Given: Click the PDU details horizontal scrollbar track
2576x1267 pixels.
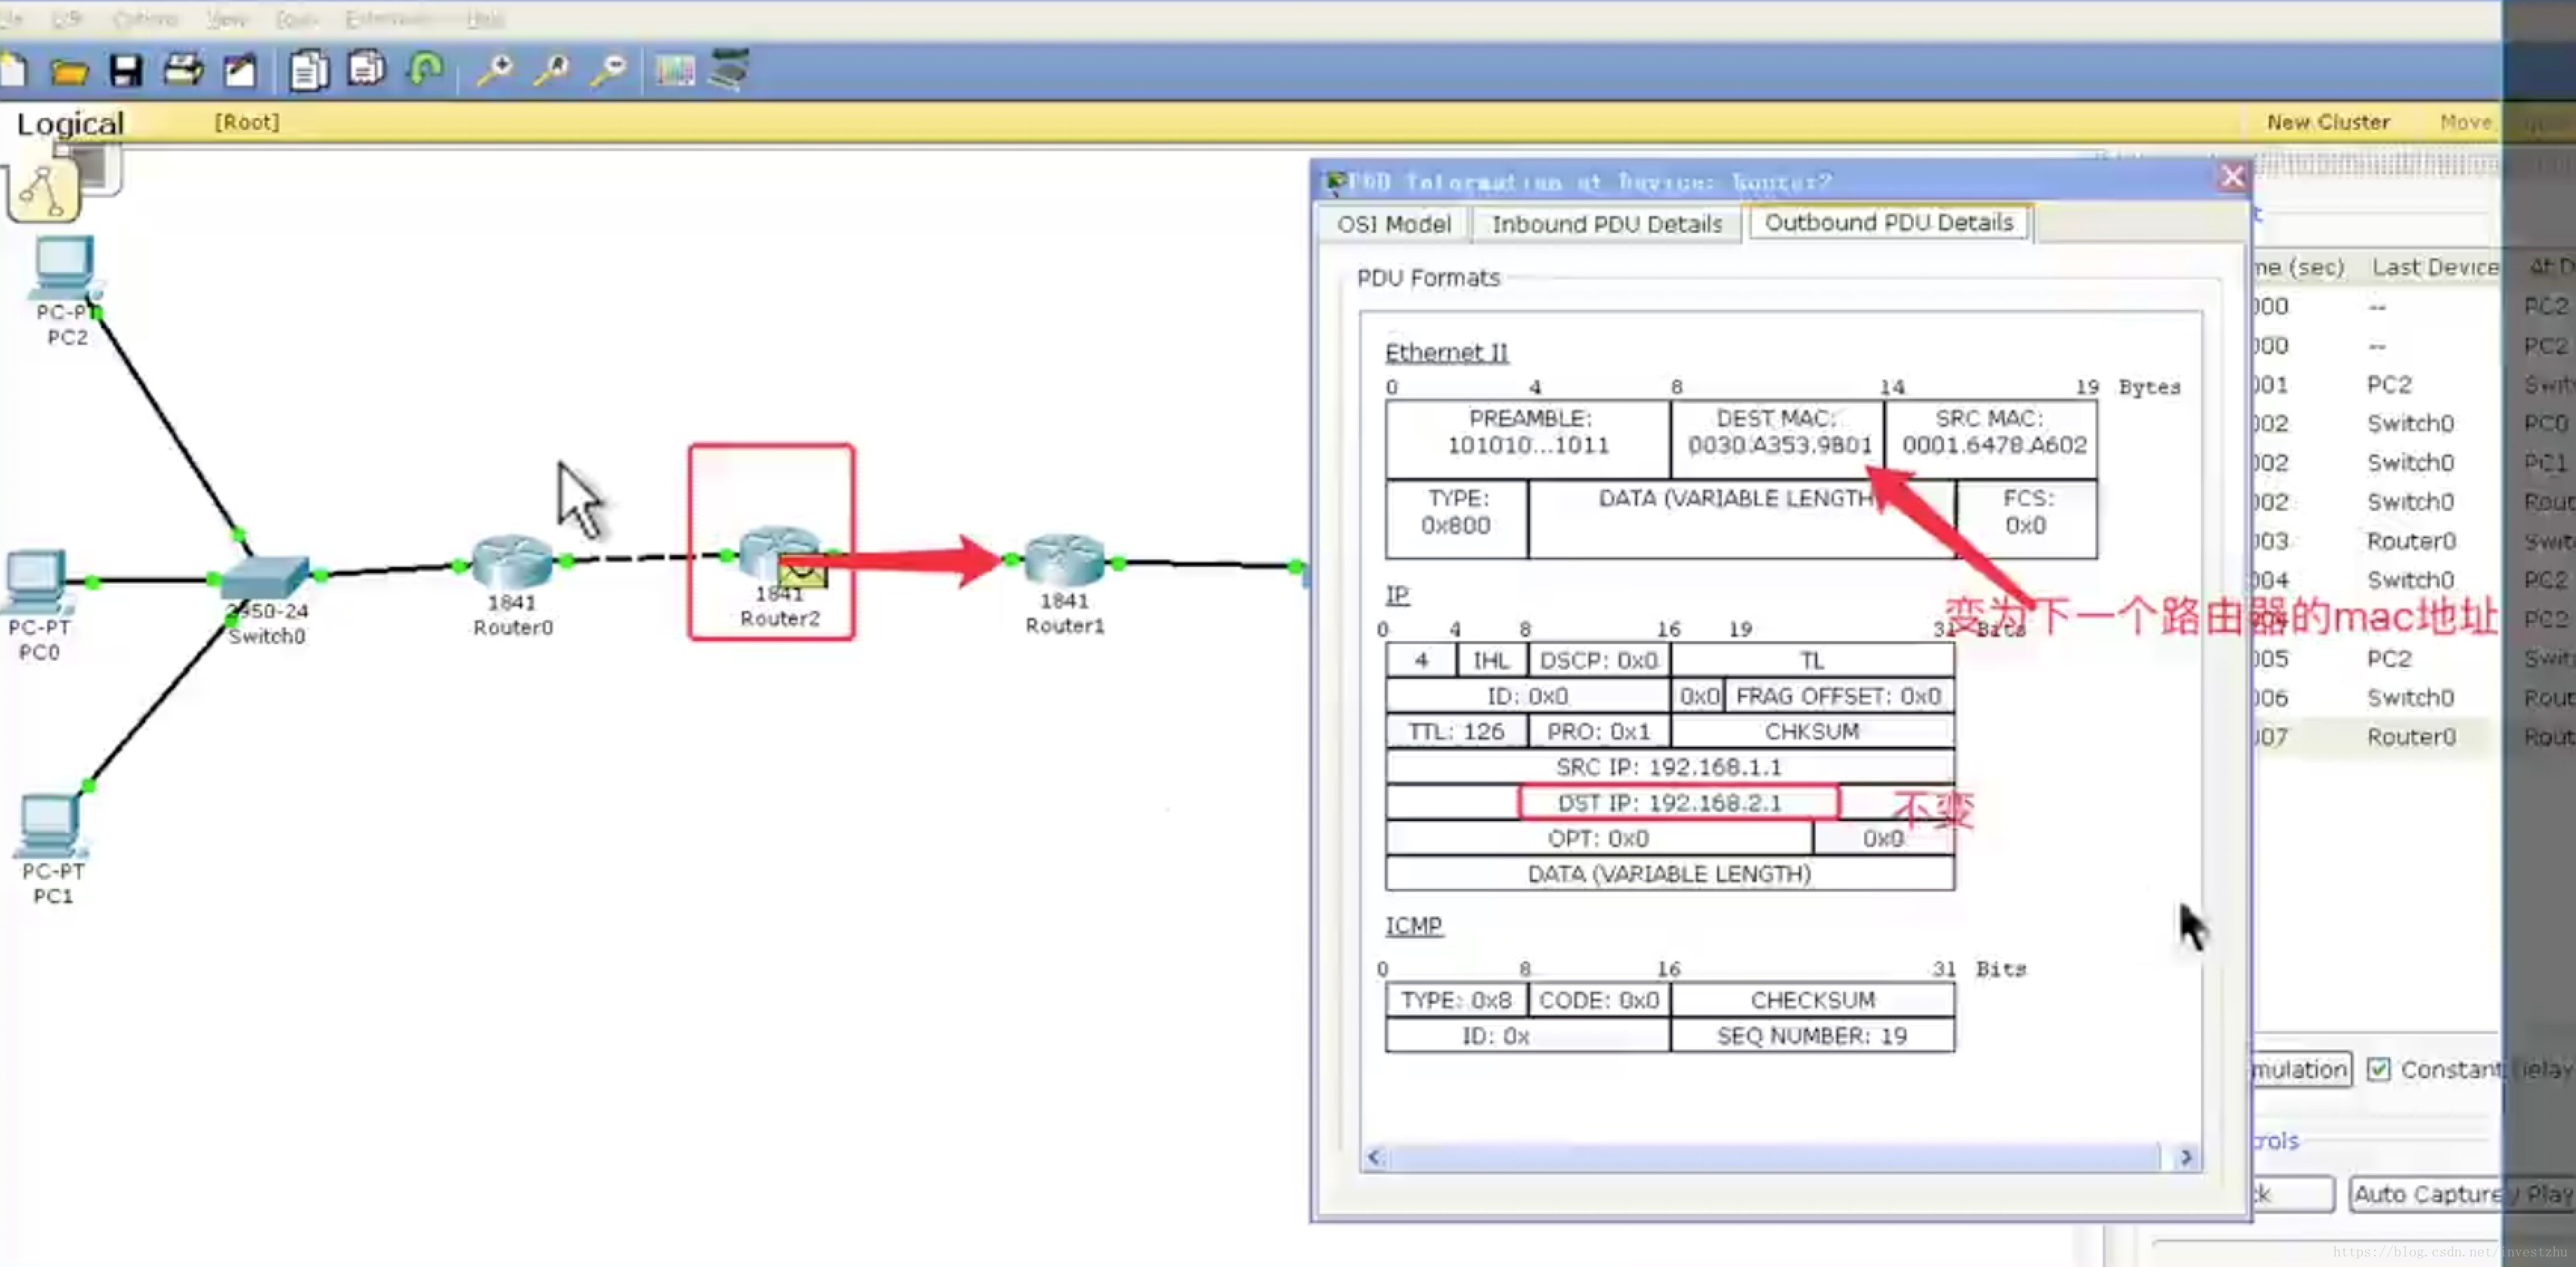Looking at the screenshot, I should click(x=1773, y=1157).
